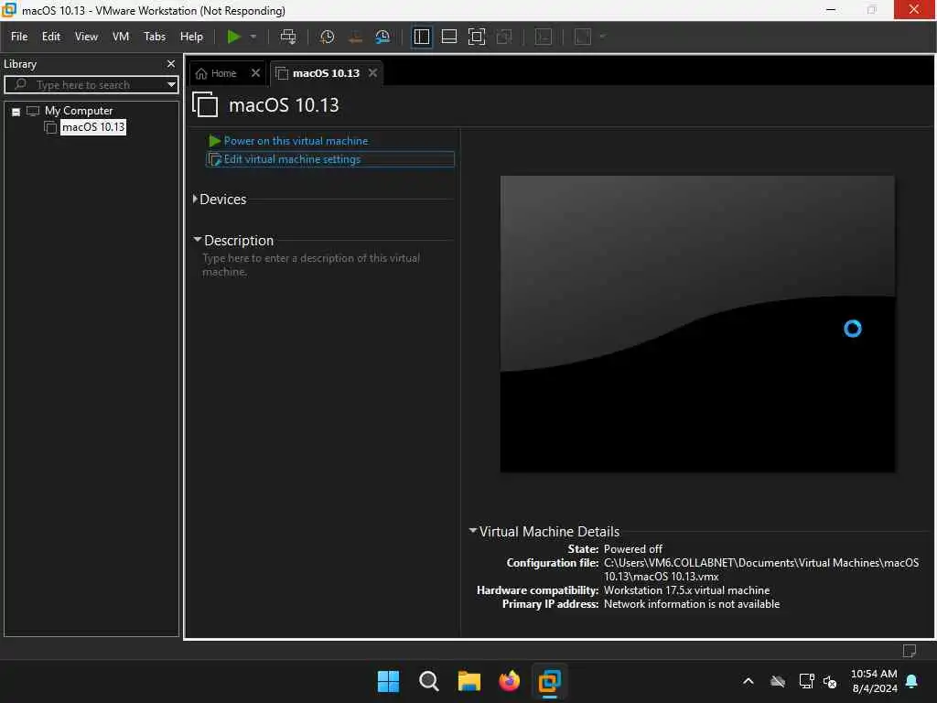The height and width of the screenshot is (703, 937).
Task: Expand the Devices section
Action: click(195, 199)
